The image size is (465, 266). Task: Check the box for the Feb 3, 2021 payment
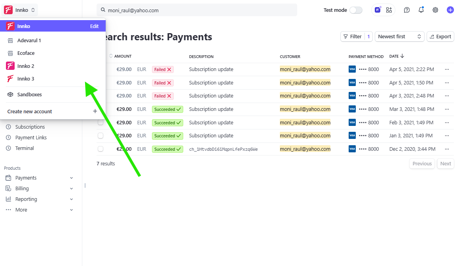101,122
